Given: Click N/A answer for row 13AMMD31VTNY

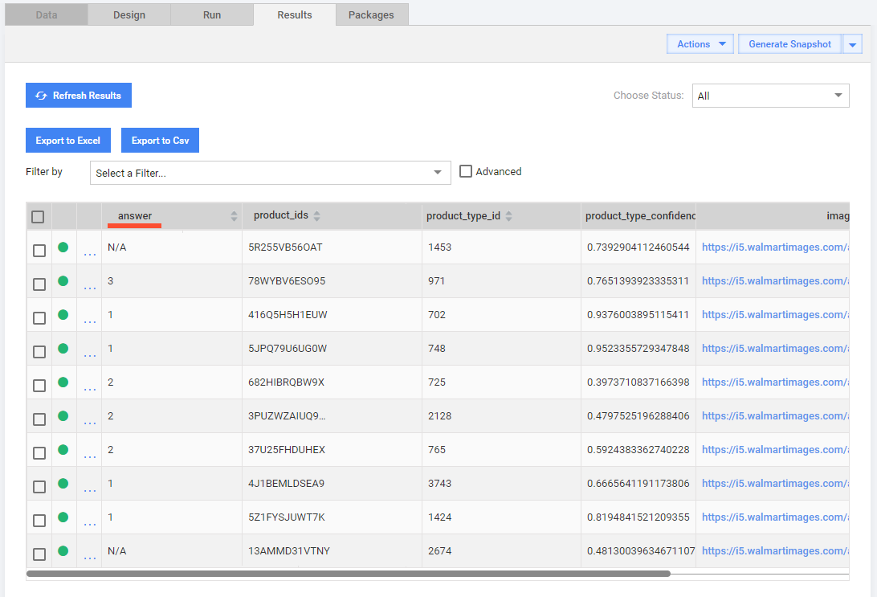Looking at the screenshot, I should (117, 551).
